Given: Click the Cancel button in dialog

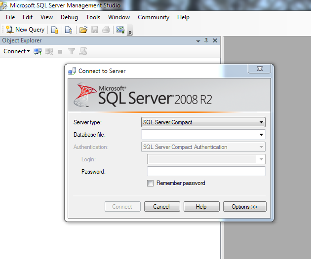Looking at the screenshot, I should (x=161, y=207).
